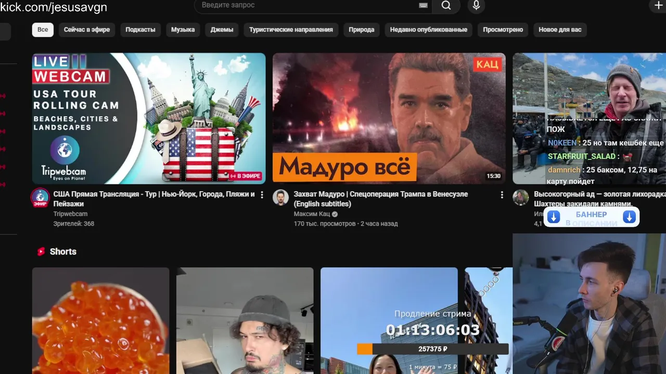Click the Зрителей: 368 viewer count
Screen dimensions: 666x374
click(x=74, y=224)
